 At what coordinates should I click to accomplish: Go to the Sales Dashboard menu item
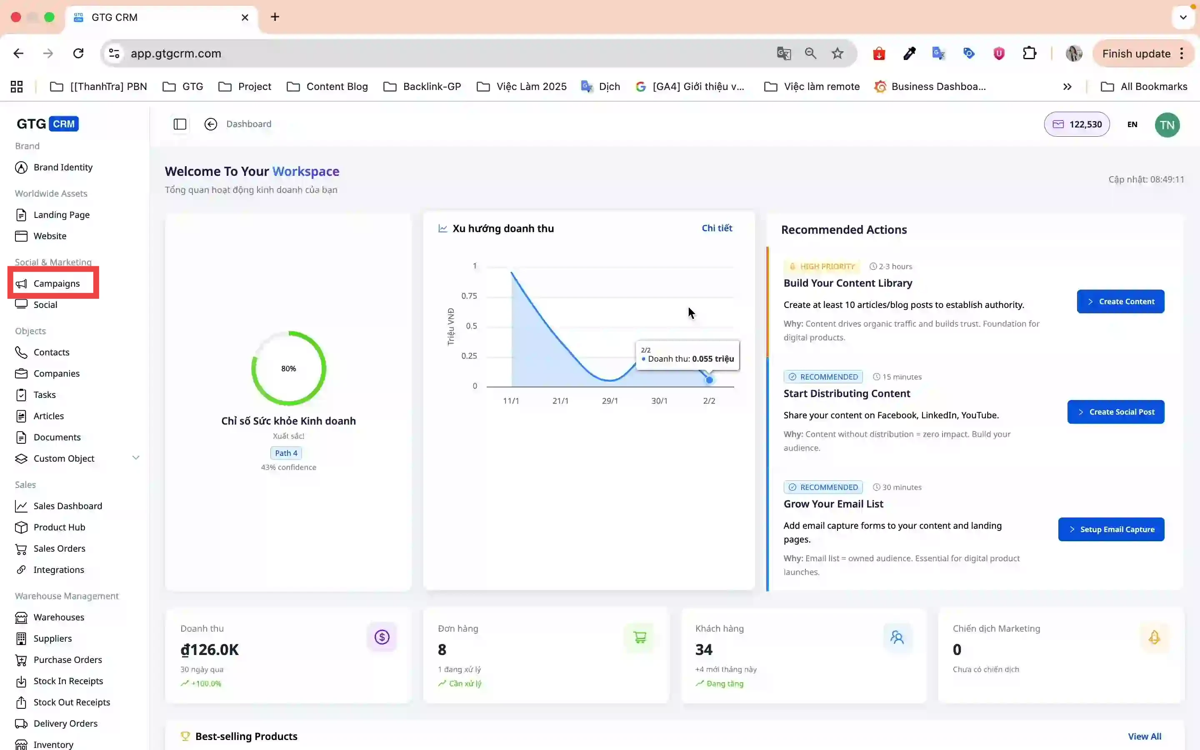[67, 506]
